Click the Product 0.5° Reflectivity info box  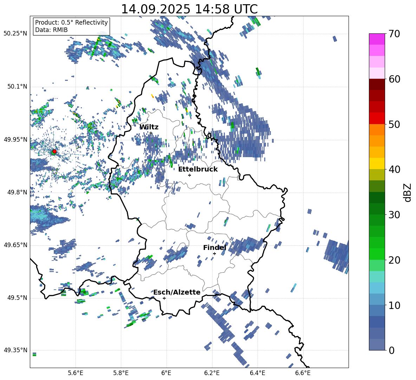click(x=71, y=26)
